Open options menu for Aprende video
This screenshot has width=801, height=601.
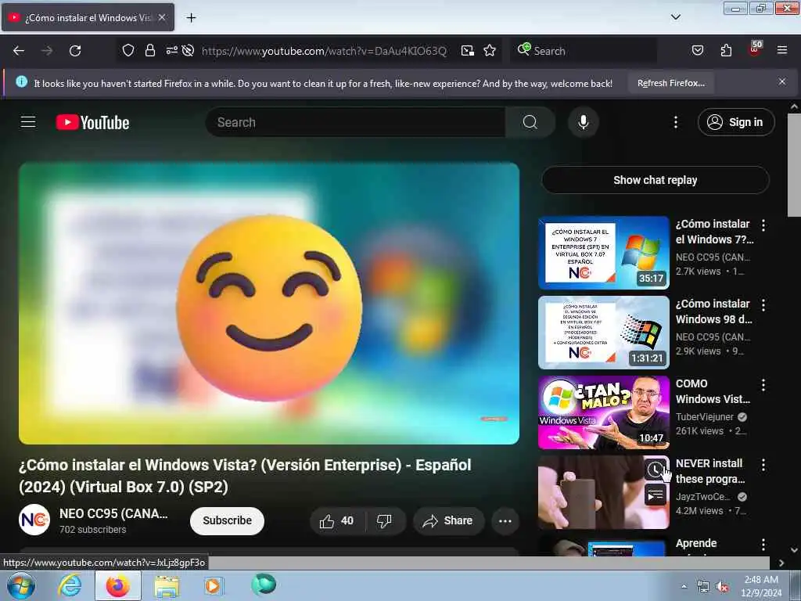[x=763, y=545]
